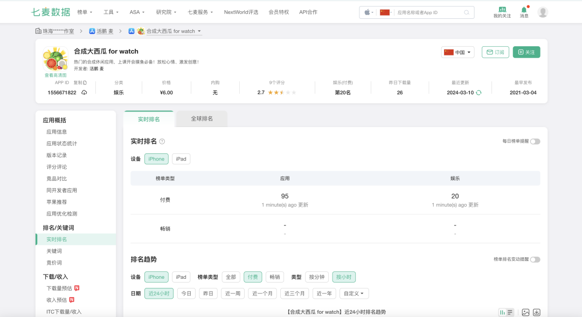The height and width of the screenshot is (317, 582).
Task: Open 版本记录 in sidebar
Action: pos(57,155)
